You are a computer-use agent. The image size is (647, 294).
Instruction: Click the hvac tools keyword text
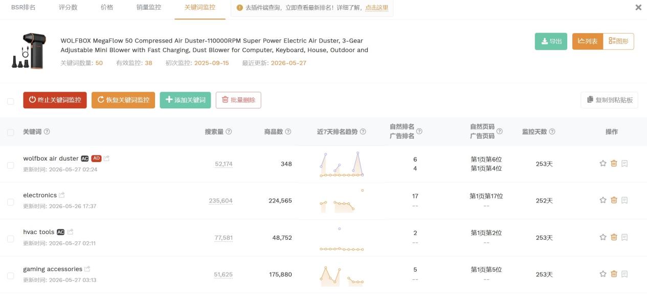coord(38,232)
